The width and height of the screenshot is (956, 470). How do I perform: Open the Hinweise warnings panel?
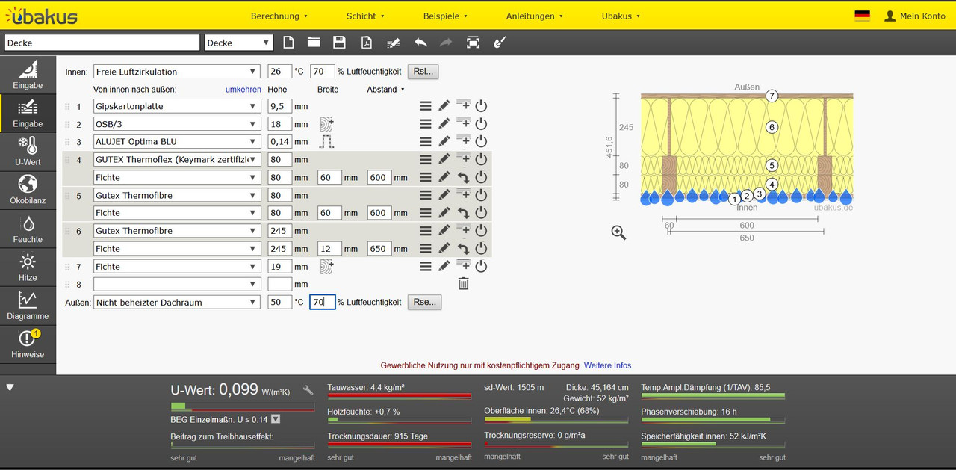[x=28, y=345]
